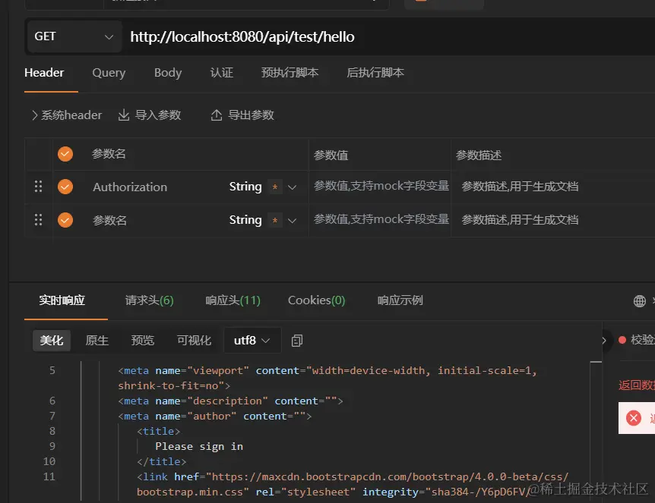Open the utf8 encoding dropdown

coord(252,341)
